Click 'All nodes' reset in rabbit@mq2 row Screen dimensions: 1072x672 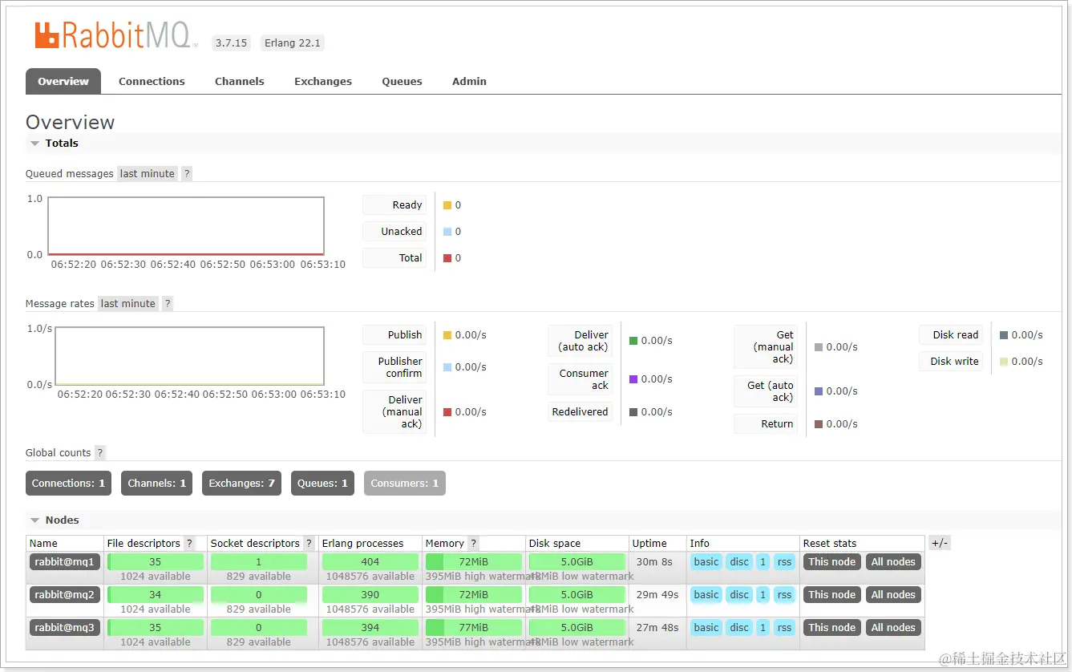pyautogui.click(x=893, y=594)
